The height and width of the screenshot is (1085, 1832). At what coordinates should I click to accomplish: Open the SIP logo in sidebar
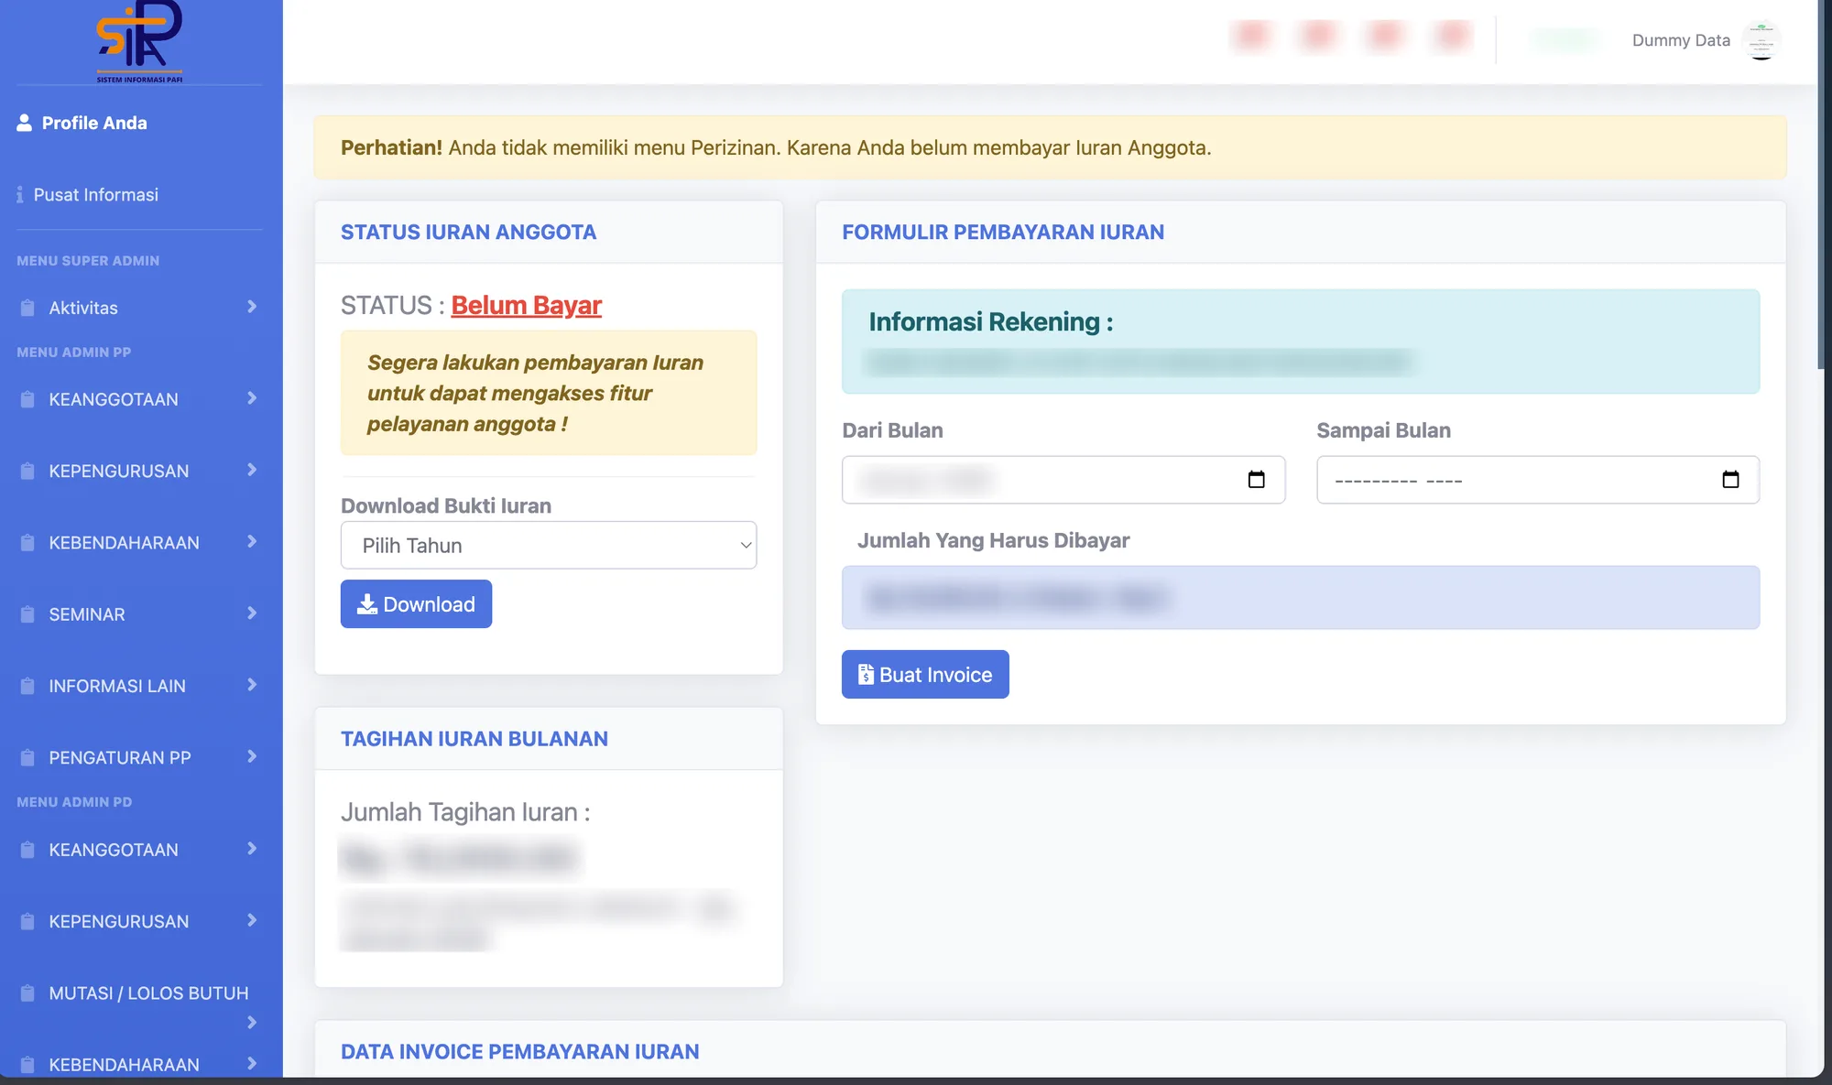[139, 40]
